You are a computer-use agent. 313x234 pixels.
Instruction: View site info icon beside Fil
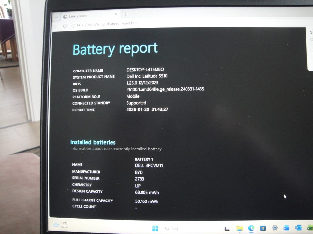pos(73,25)
